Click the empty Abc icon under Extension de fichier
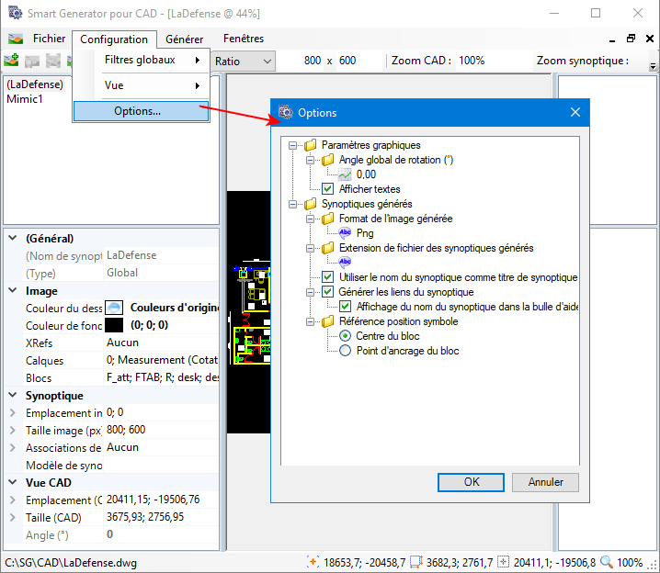The height and width of the screenshot is (573, 660). click(x=345, y=262)
